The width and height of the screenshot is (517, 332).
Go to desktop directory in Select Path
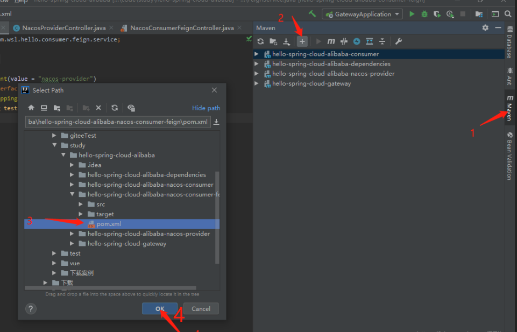coord(44,108)
